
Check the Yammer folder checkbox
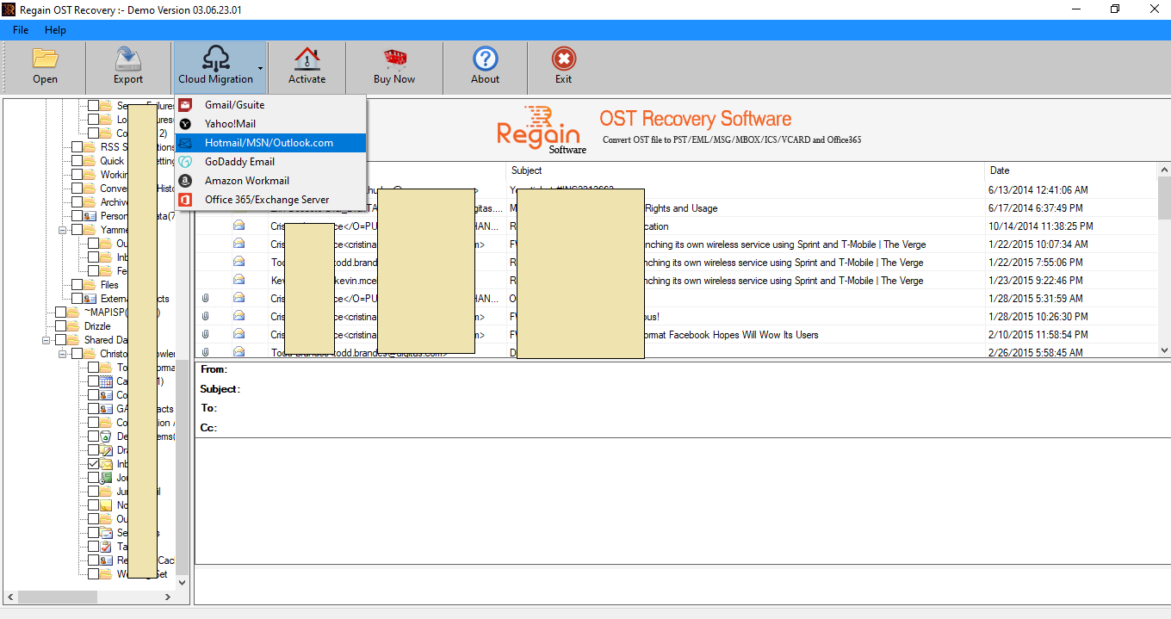pos(77,230)
